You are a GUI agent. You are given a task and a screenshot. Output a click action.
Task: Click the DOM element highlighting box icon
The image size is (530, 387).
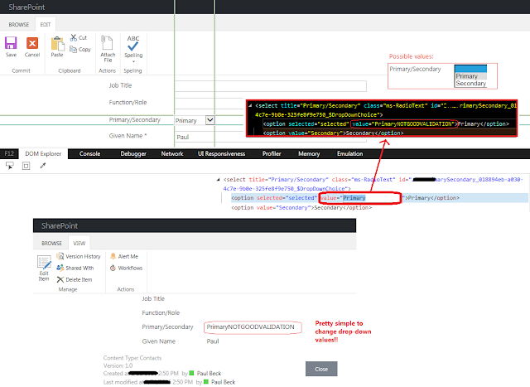coord(26,166)
